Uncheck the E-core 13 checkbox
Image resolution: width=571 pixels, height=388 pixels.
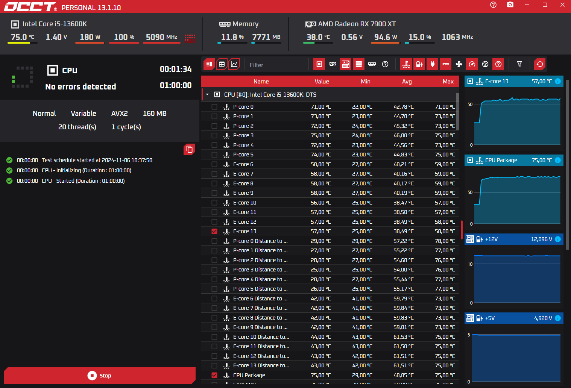(x=214, y=231)
